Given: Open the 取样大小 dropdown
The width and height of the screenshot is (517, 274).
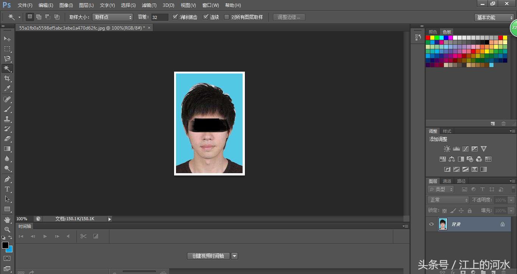Looking at the screenshot, I should 112,17.
